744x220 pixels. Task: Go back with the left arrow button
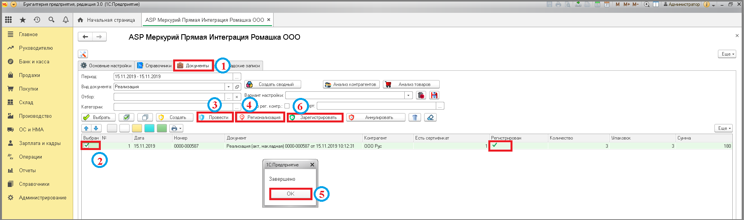[85, 37]
